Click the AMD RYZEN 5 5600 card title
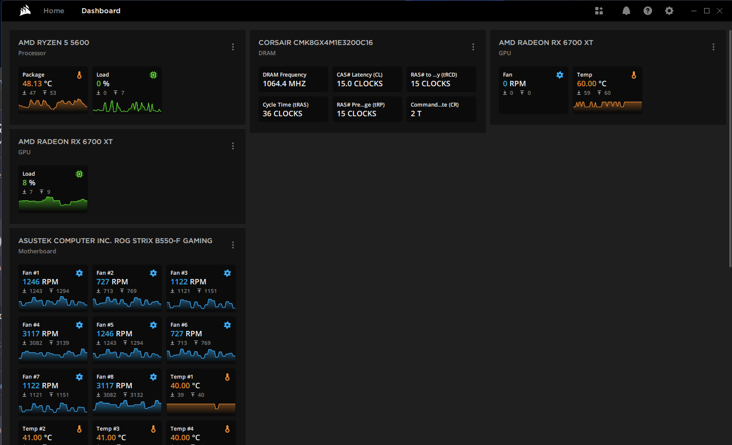Image resolution: width=732 pixels, height=445 pixels. click(x=54, y=43)
